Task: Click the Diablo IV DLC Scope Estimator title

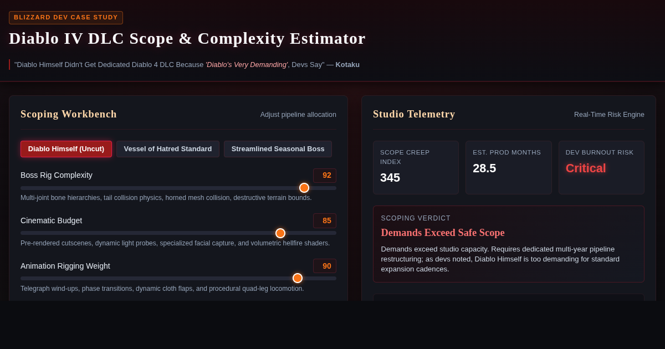Action: click(187, 38)
